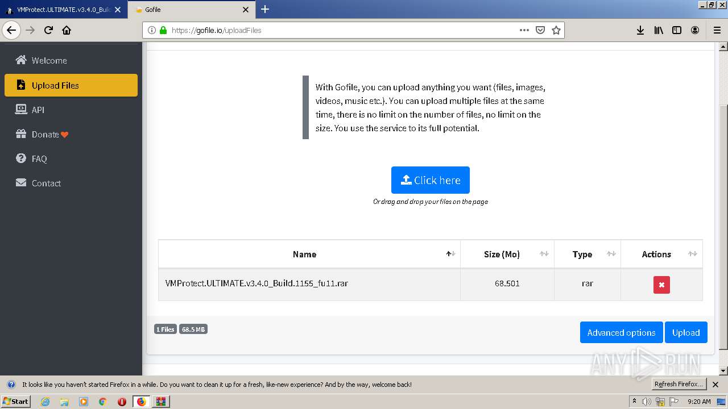Switch to the VMProtect.ULTIMATE tab
Image resolution: width=728 pixels, height=409 pixels.
(63, 10)
